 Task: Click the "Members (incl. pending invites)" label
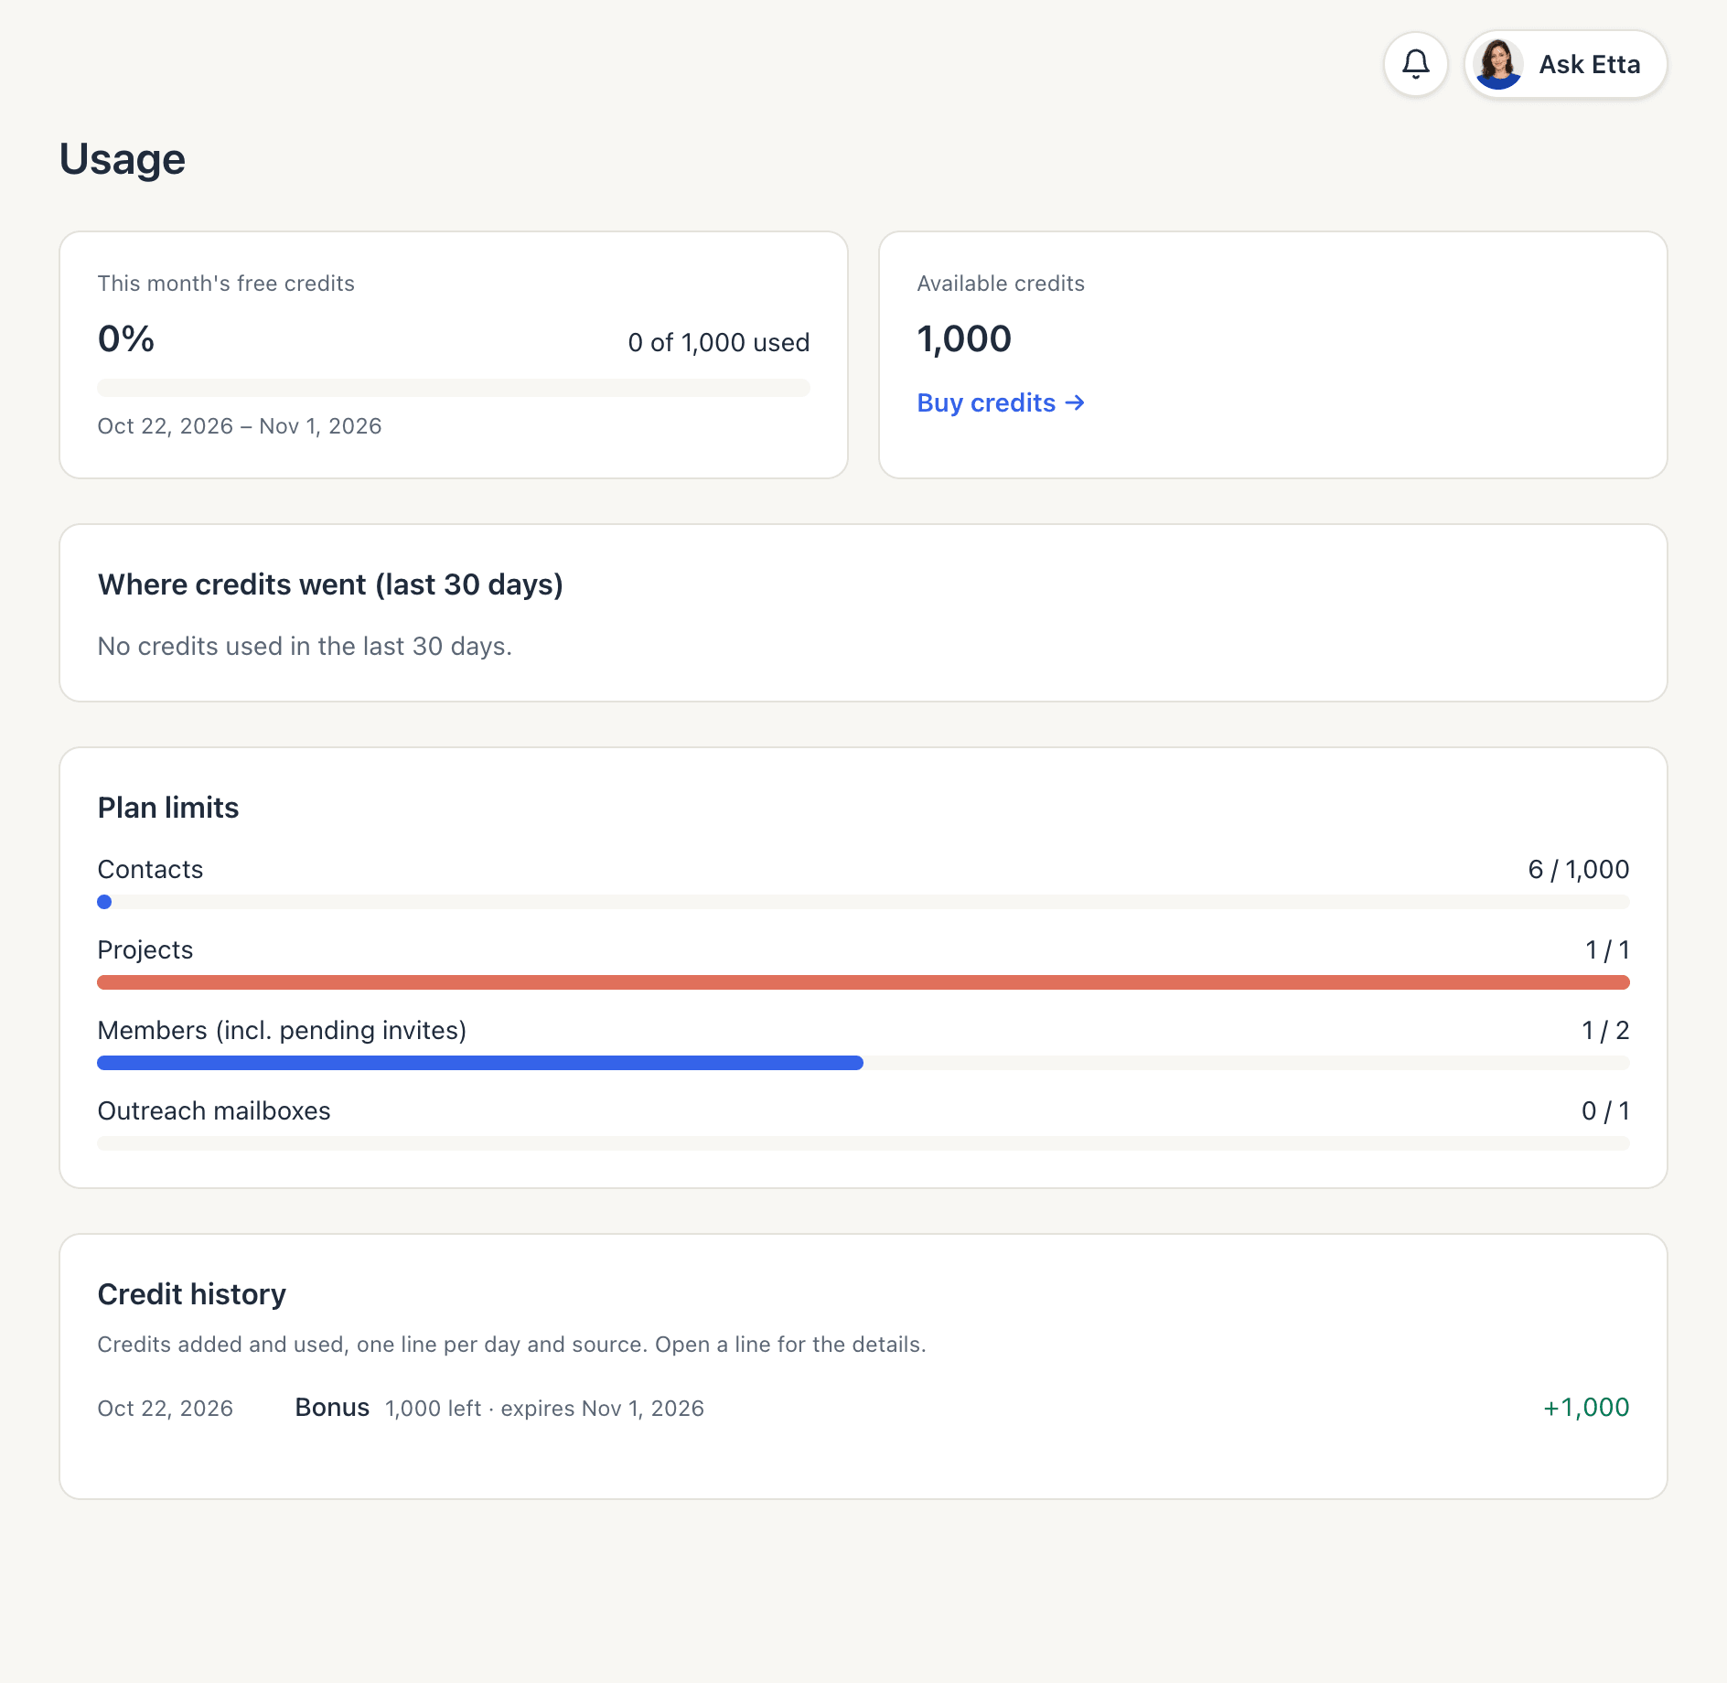coord(282,1031)
